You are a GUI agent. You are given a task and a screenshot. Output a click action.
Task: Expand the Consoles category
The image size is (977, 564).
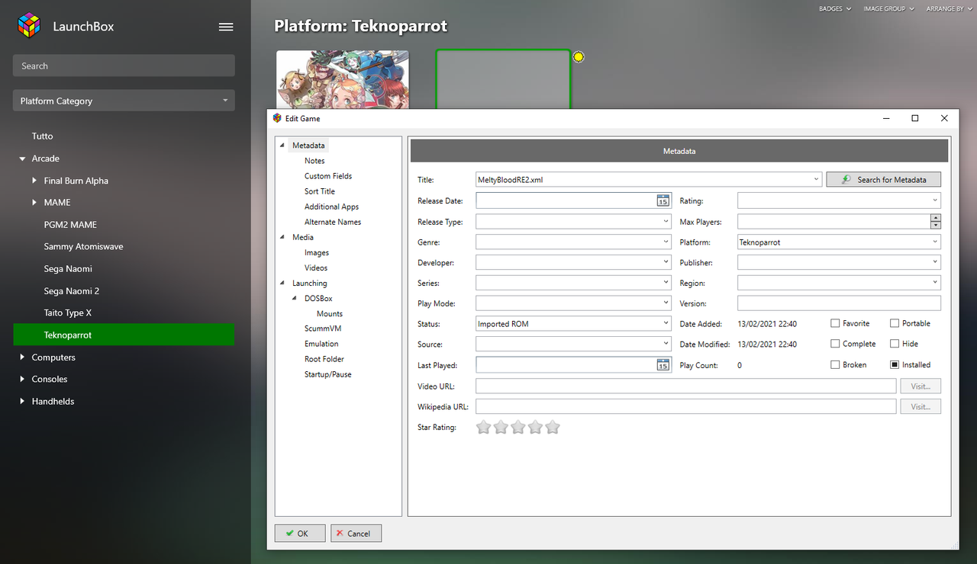pyautogui.click(x=22, y=380)
